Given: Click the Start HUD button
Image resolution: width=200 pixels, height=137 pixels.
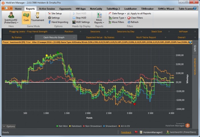Looking at the screenshot, I should 79,13.
